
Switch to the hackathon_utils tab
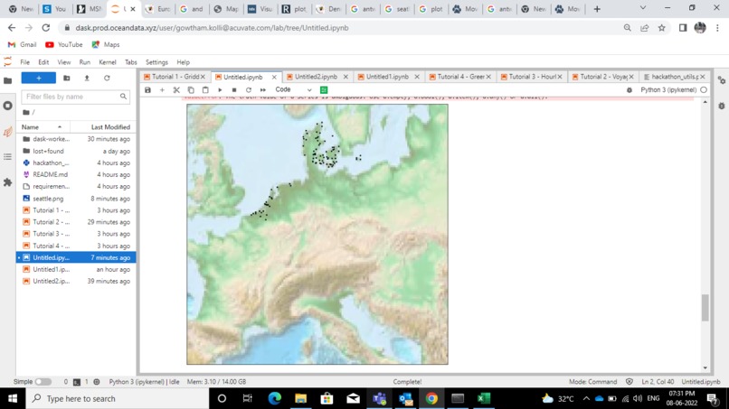point(675,77)
